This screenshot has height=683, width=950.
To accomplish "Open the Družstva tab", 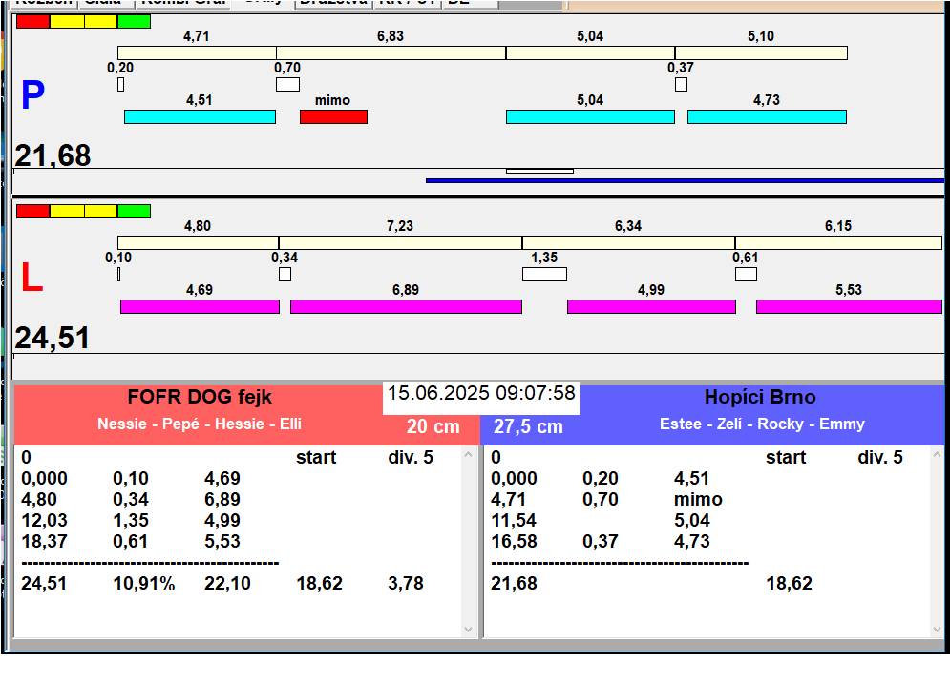I will pyautogui.click(x=332, y=3).
